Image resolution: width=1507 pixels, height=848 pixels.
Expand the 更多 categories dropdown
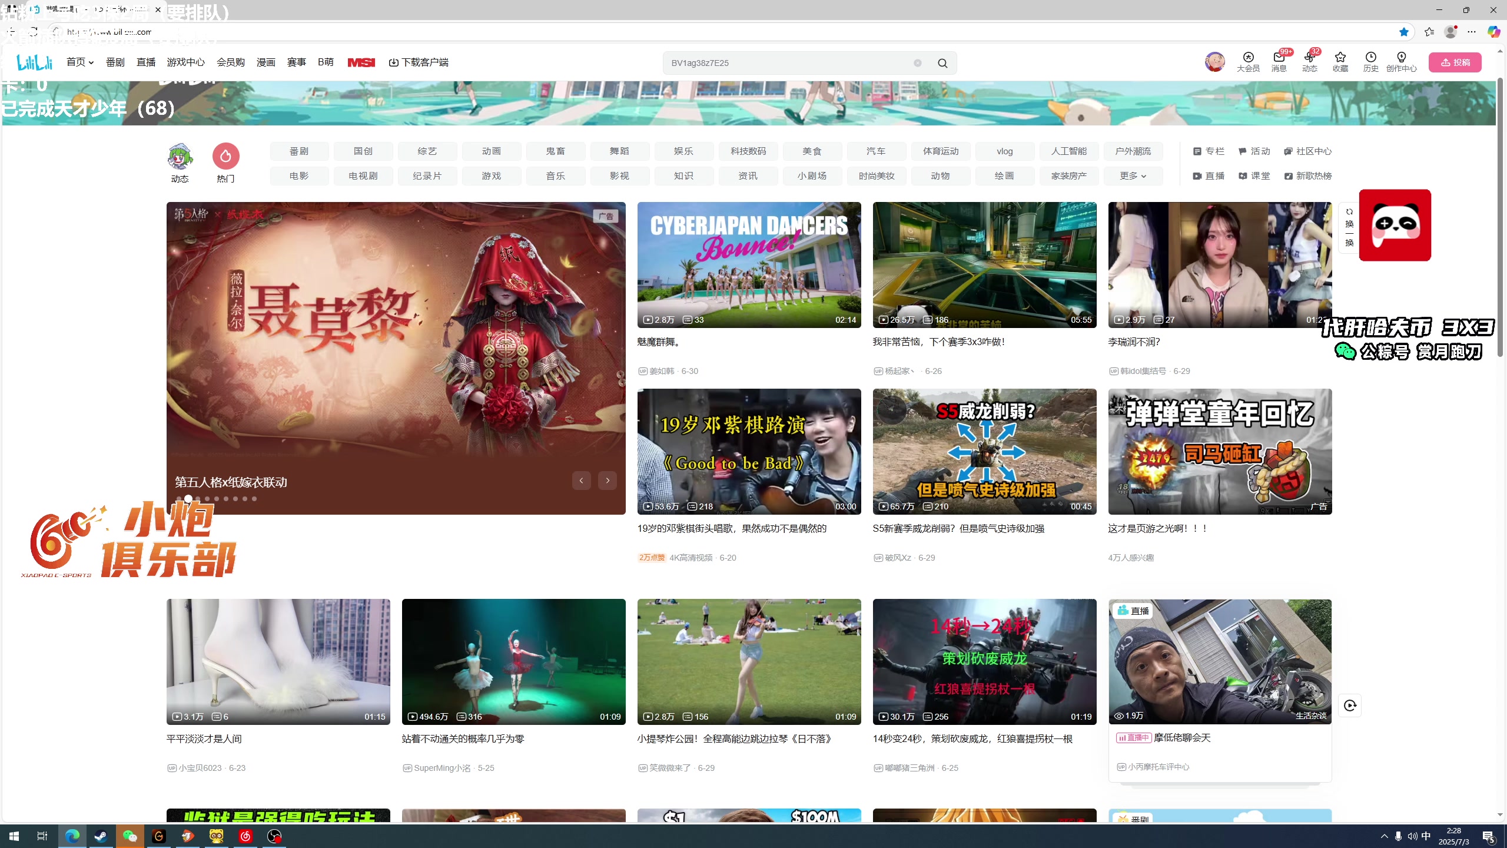point(1133,176)
